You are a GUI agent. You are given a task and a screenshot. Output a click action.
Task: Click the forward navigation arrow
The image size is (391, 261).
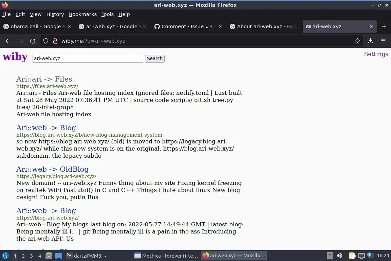[20, 41]
